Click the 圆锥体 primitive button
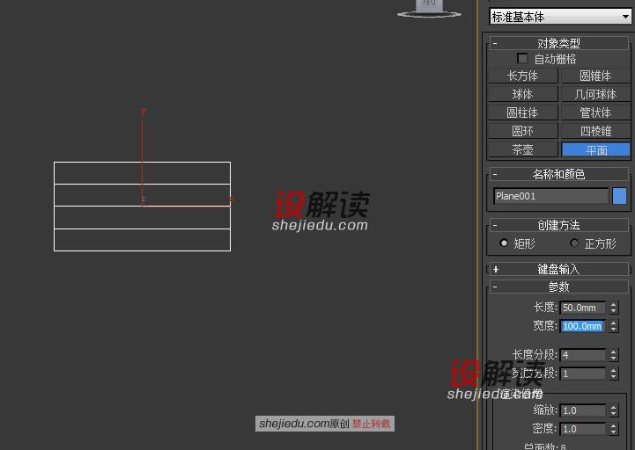The width and height of the screenshot is (635, 450). tap(595, 76)
